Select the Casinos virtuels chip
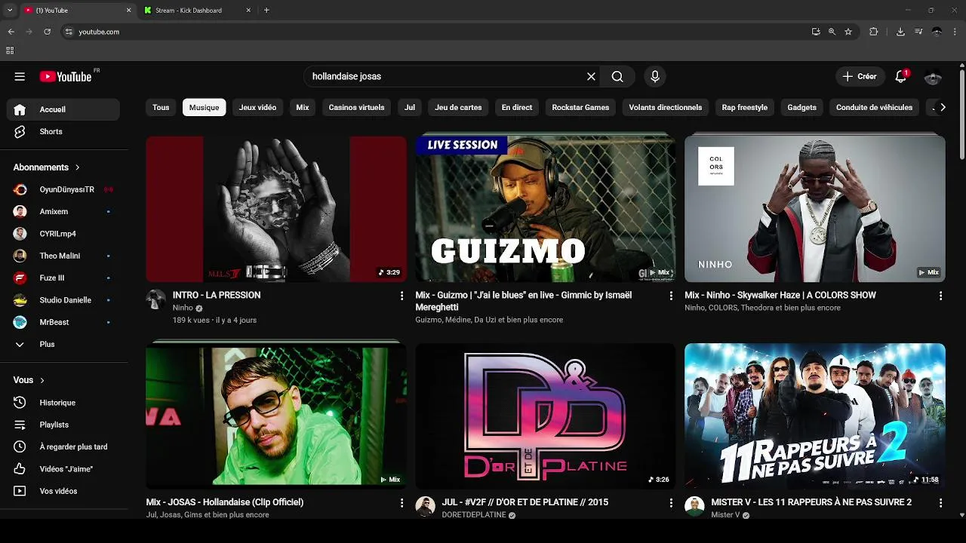The height and width of the screenshot is (543, 966). pyautogui.click(x=356, y=107)
